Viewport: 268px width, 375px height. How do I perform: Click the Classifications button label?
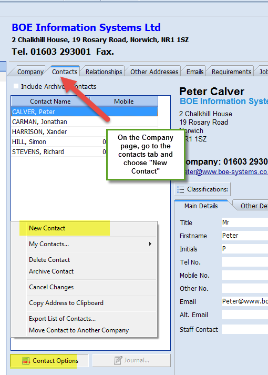coord(208,189)
